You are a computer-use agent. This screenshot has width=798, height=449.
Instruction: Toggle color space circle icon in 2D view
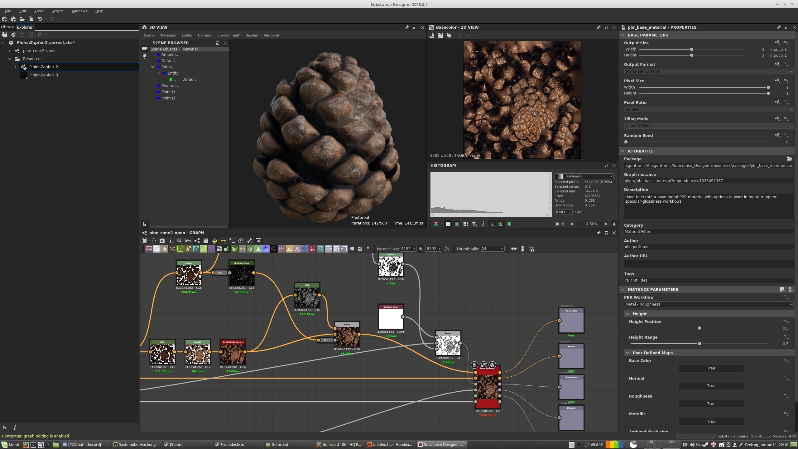coord(509,224)
